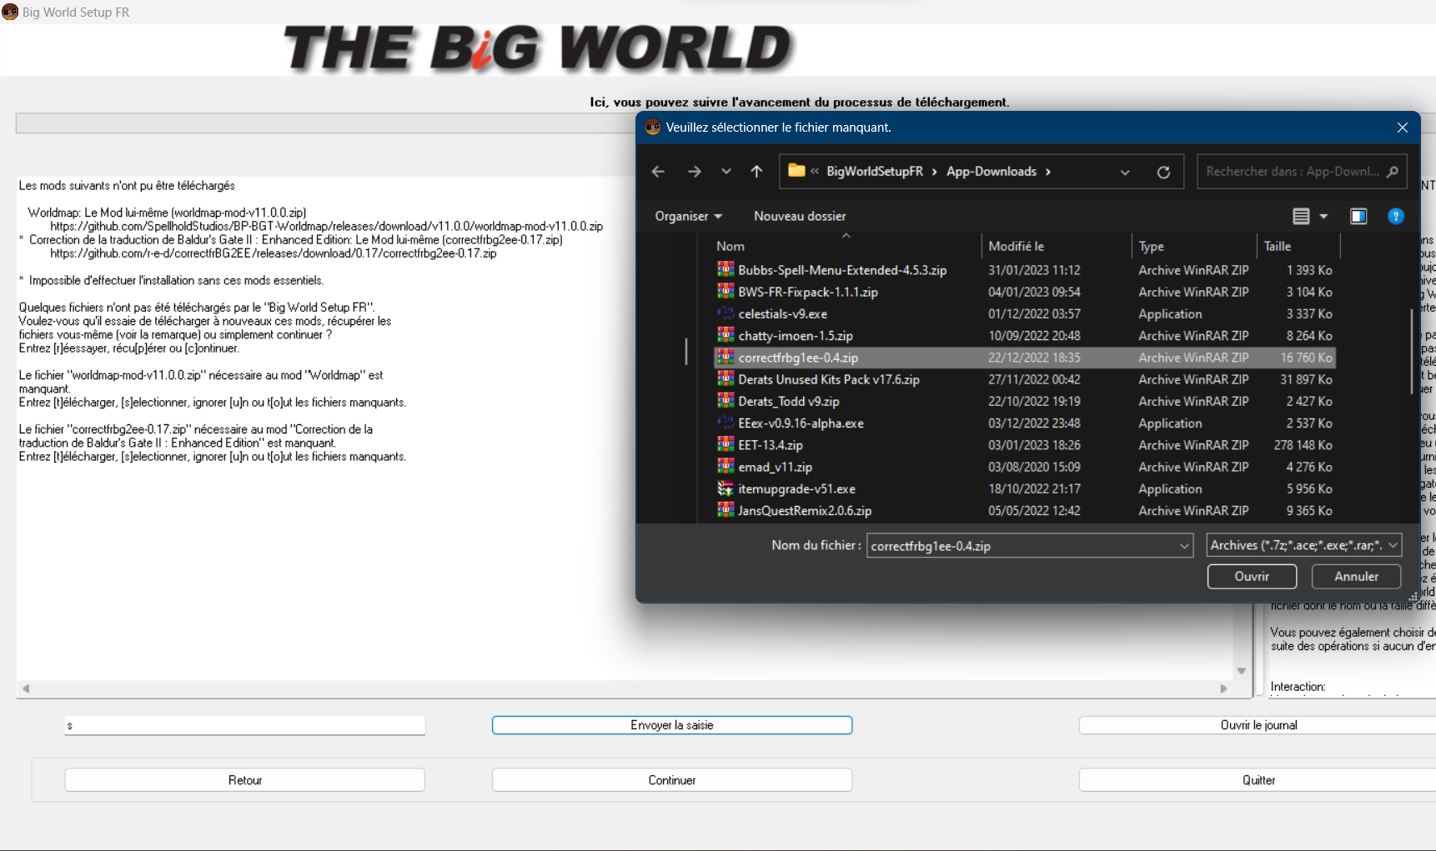This screenshot has height=851, width=1436.
Task: Focus the input field containing 's'
Action: pyautogui.click(x=245, y=725)
